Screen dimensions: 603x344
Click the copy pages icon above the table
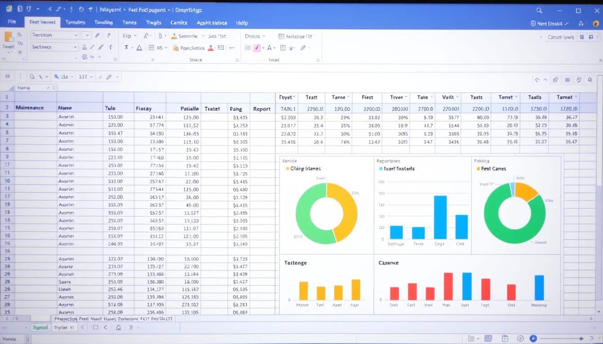point(556,80)
